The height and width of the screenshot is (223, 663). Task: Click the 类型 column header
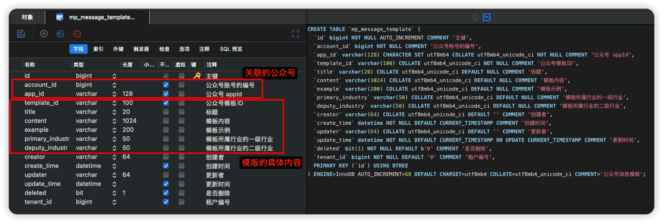78,65
